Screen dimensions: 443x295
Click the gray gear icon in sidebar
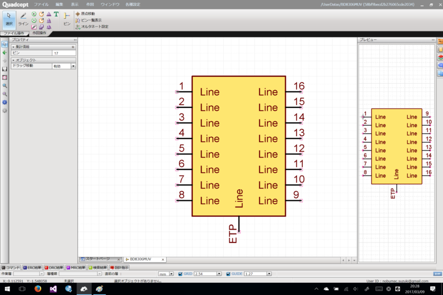(x=4, y=111)
